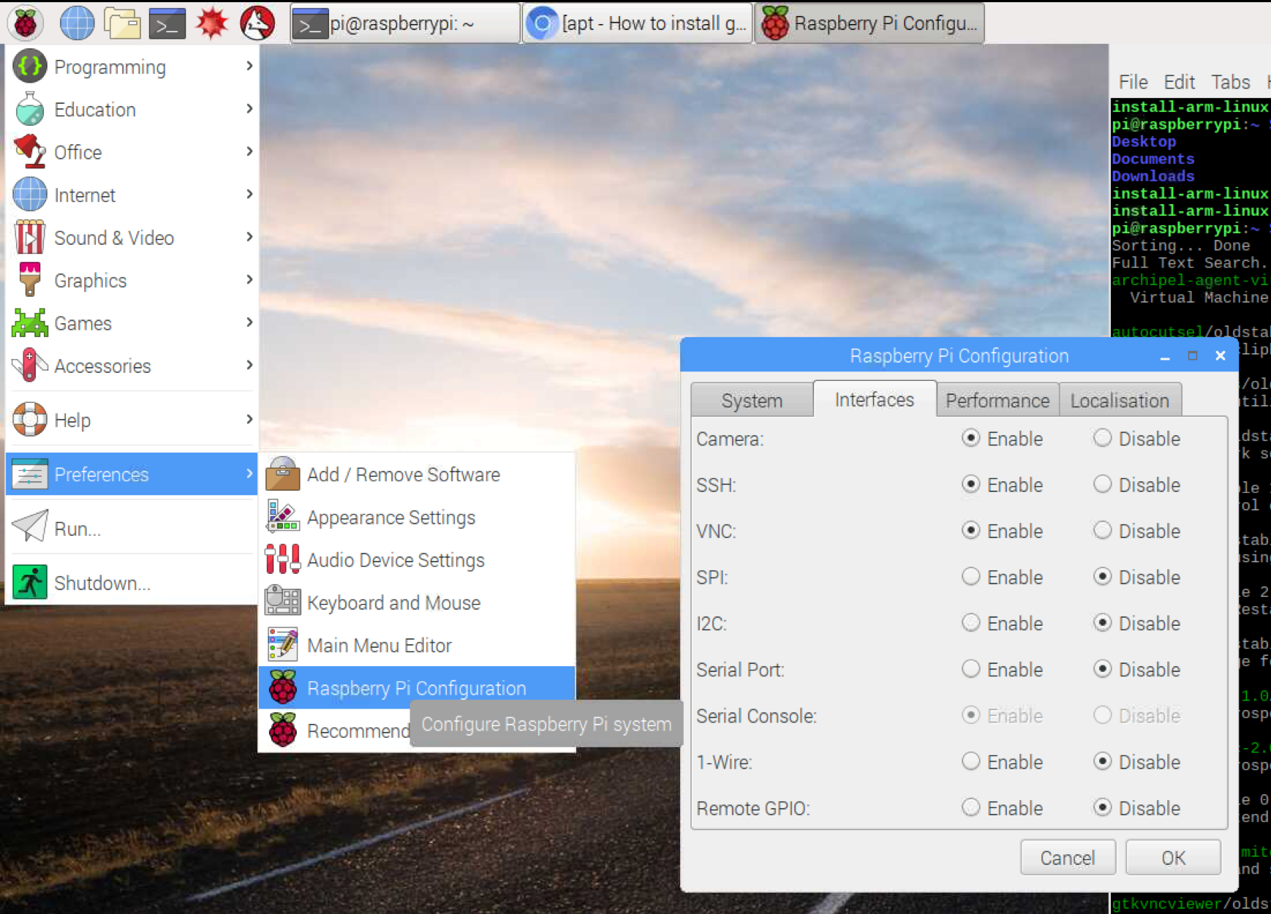
Task: Switch to the pi@raspberrypi terminal taskbar button
Action: point(405,23)
